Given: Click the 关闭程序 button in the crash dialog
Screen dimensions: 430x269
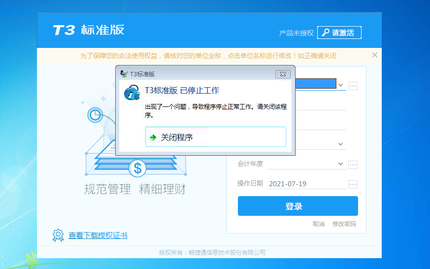Looking at the screenshot, I should 216,137.
